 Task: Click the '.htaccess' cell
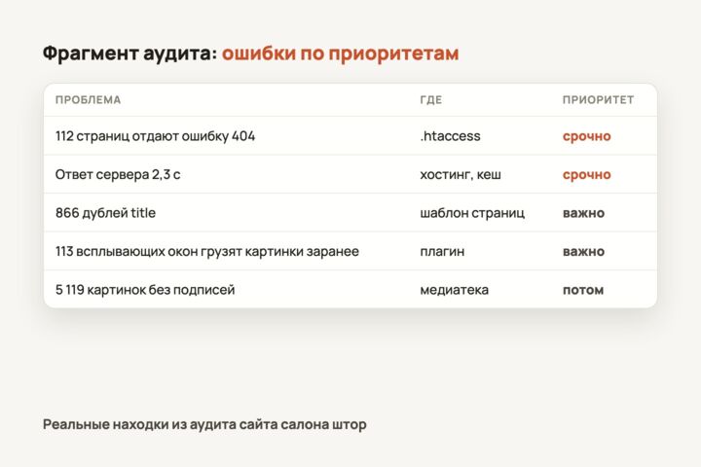pyautogui.click(x=450, y=136)
